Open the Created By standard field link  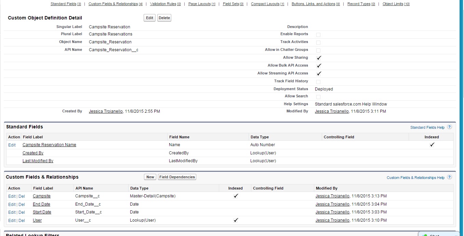33,153
